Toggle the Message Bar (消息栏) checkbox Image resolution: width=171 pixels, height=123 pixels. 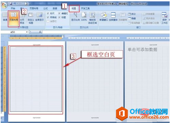[48, 21]
